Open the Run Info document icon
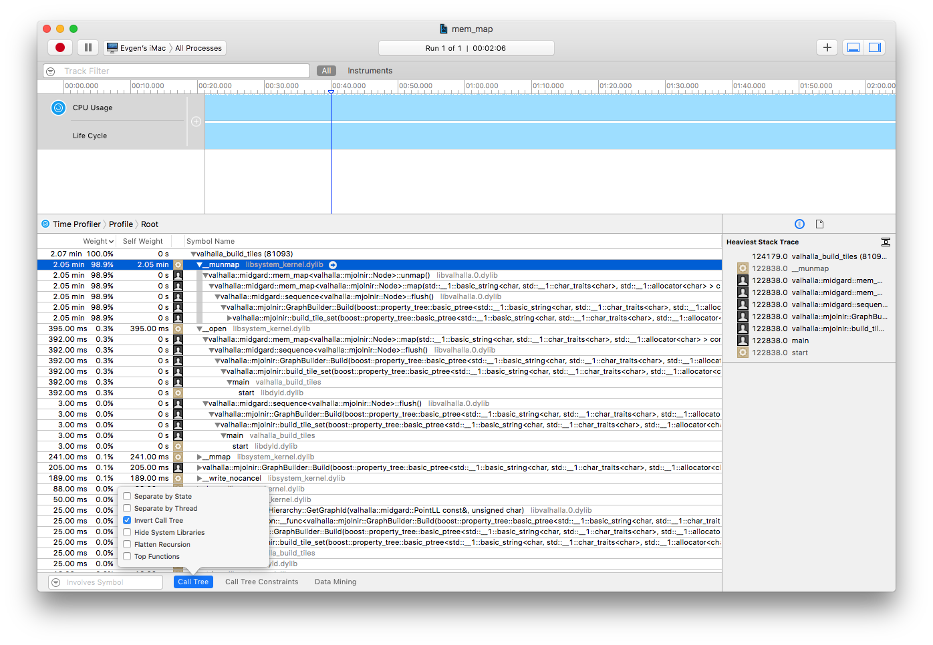The image size is (933, 645). pyautogui.click(x=819, y=224)
